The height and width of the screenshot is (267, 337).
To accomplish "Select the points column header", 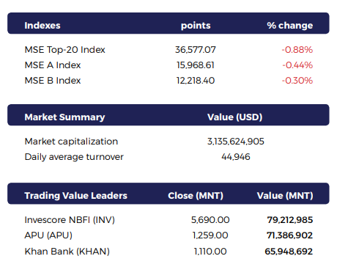I will 196,26.
